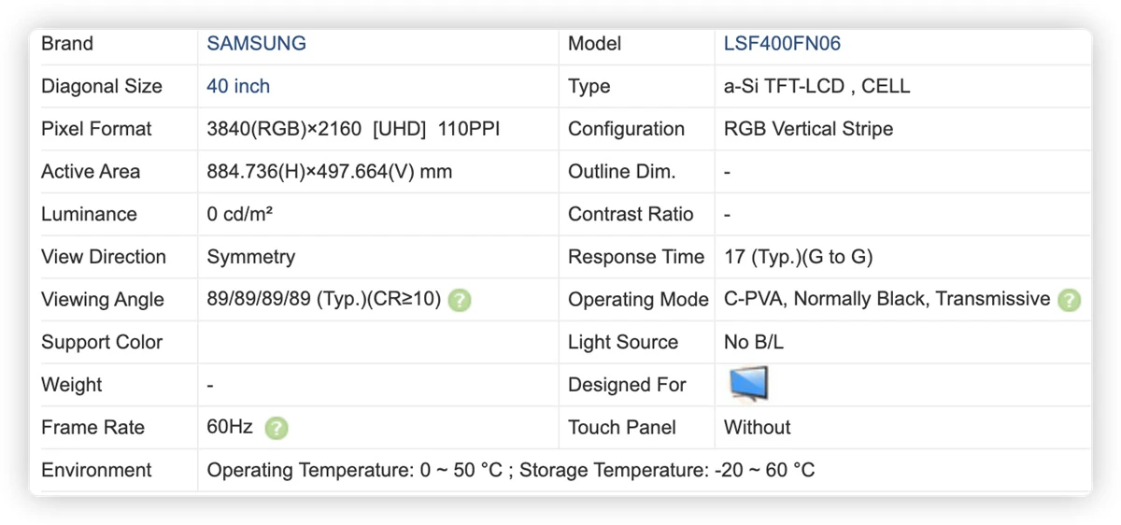This screenshot has width=1121, height=525.
Task: Click the Frame Rate label cell
Action: coord(113,427)
